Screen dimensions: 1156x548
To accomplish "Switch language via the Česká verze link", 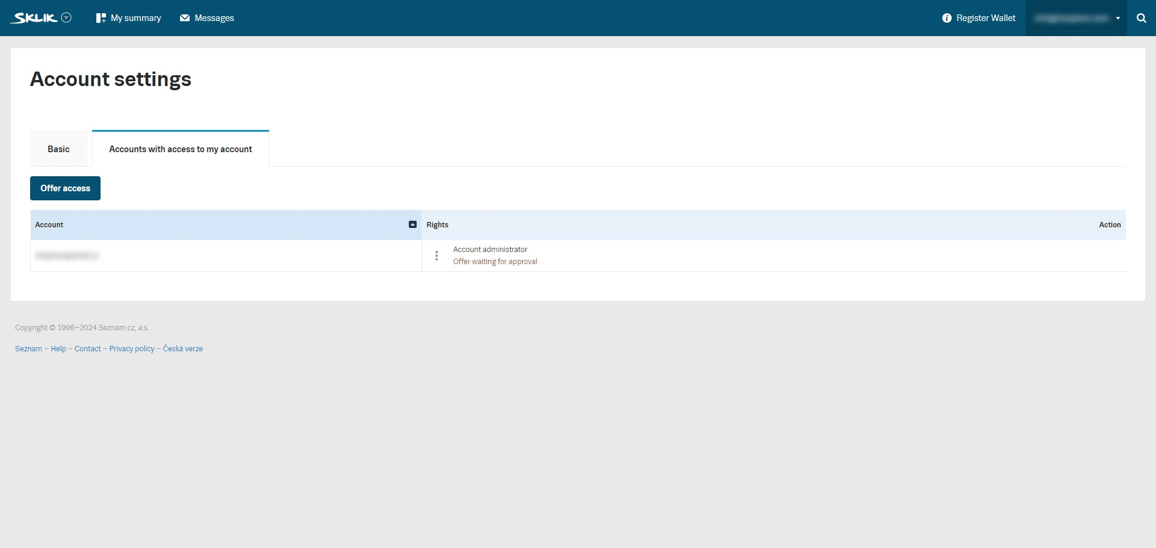I will (182, 348).
